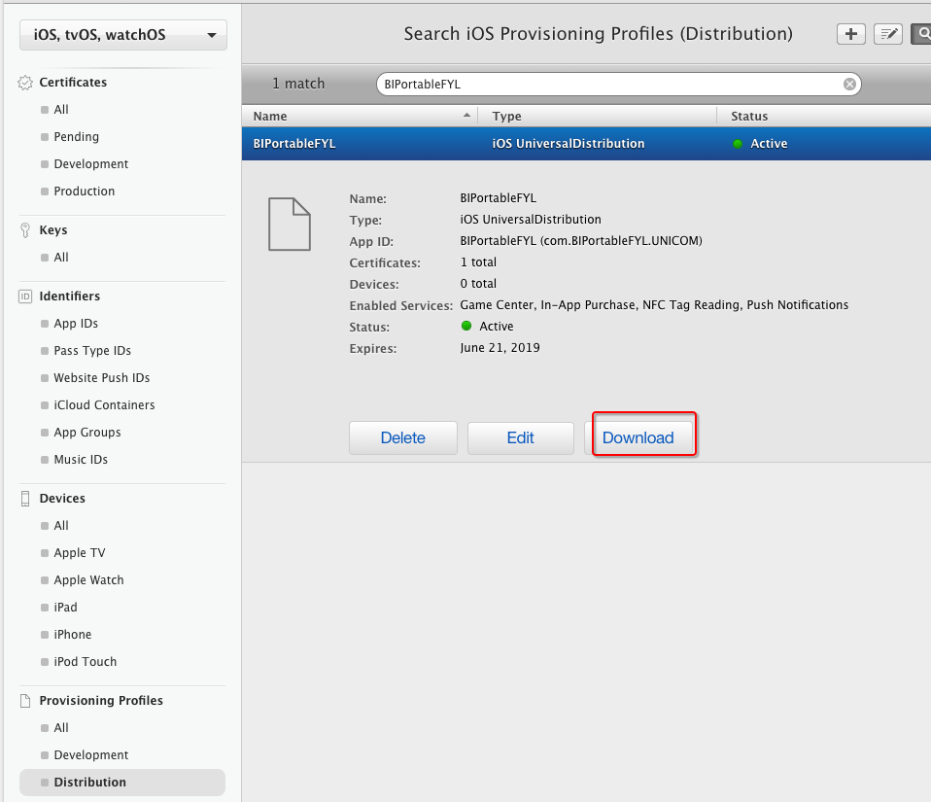Open All under Devices
Screen dimensions: 931x802
pos(60,526)
